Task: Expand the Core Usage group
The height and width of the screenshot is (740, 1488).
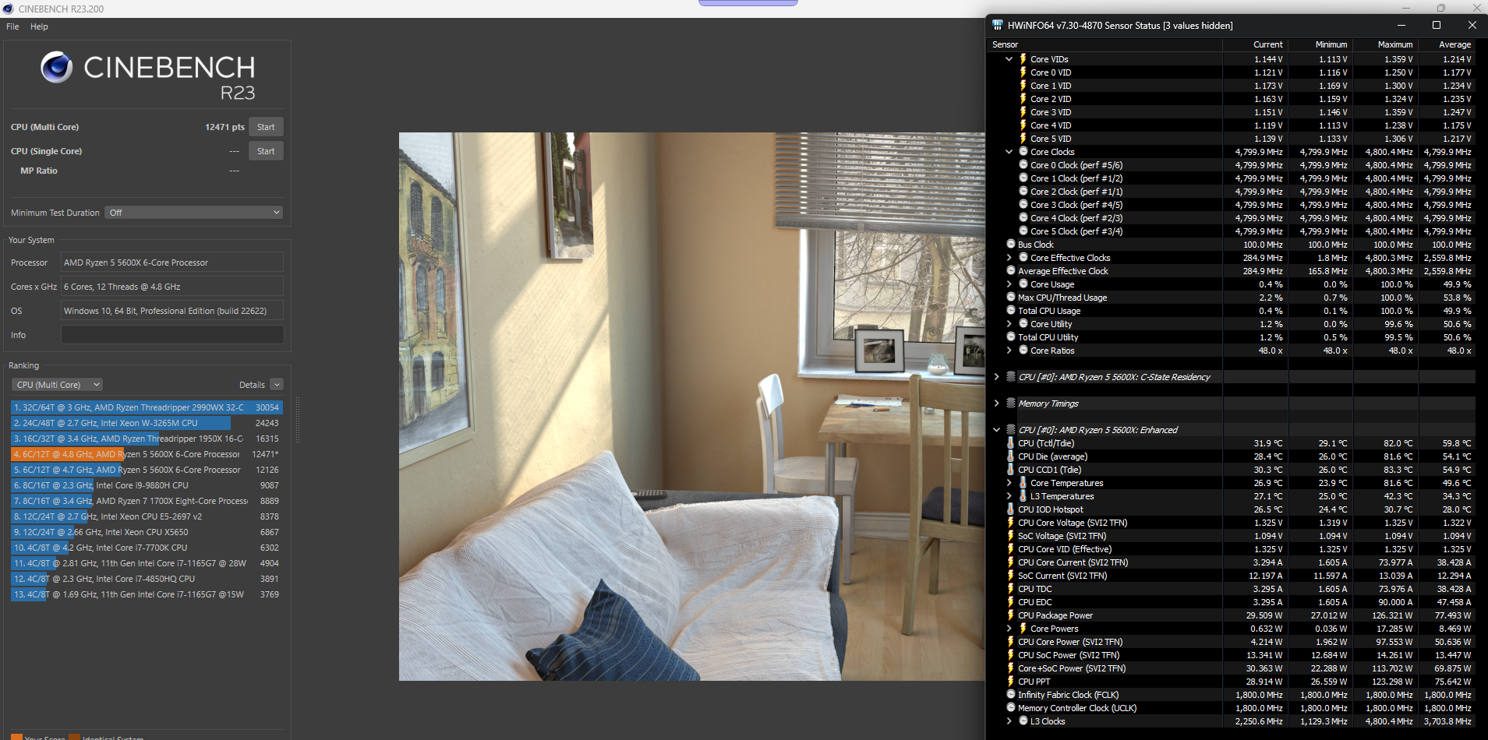Action: click(x=1009, y=284)
